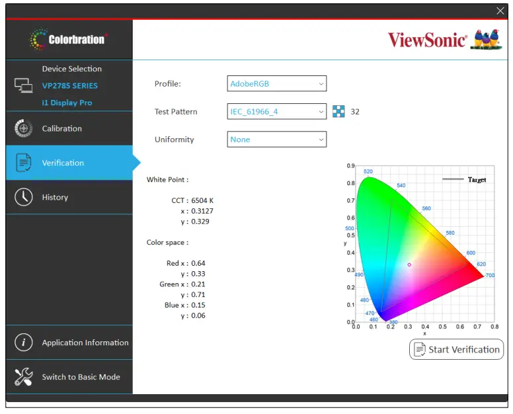
Task: Click the Verification document icon
Action: (24, 163)
